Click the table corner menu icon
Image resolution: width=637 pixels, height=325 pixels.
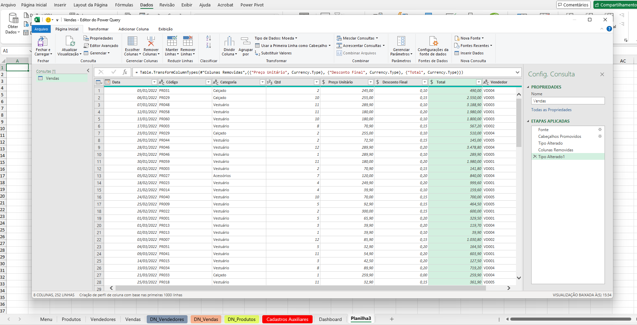click(x=99, y=82)
